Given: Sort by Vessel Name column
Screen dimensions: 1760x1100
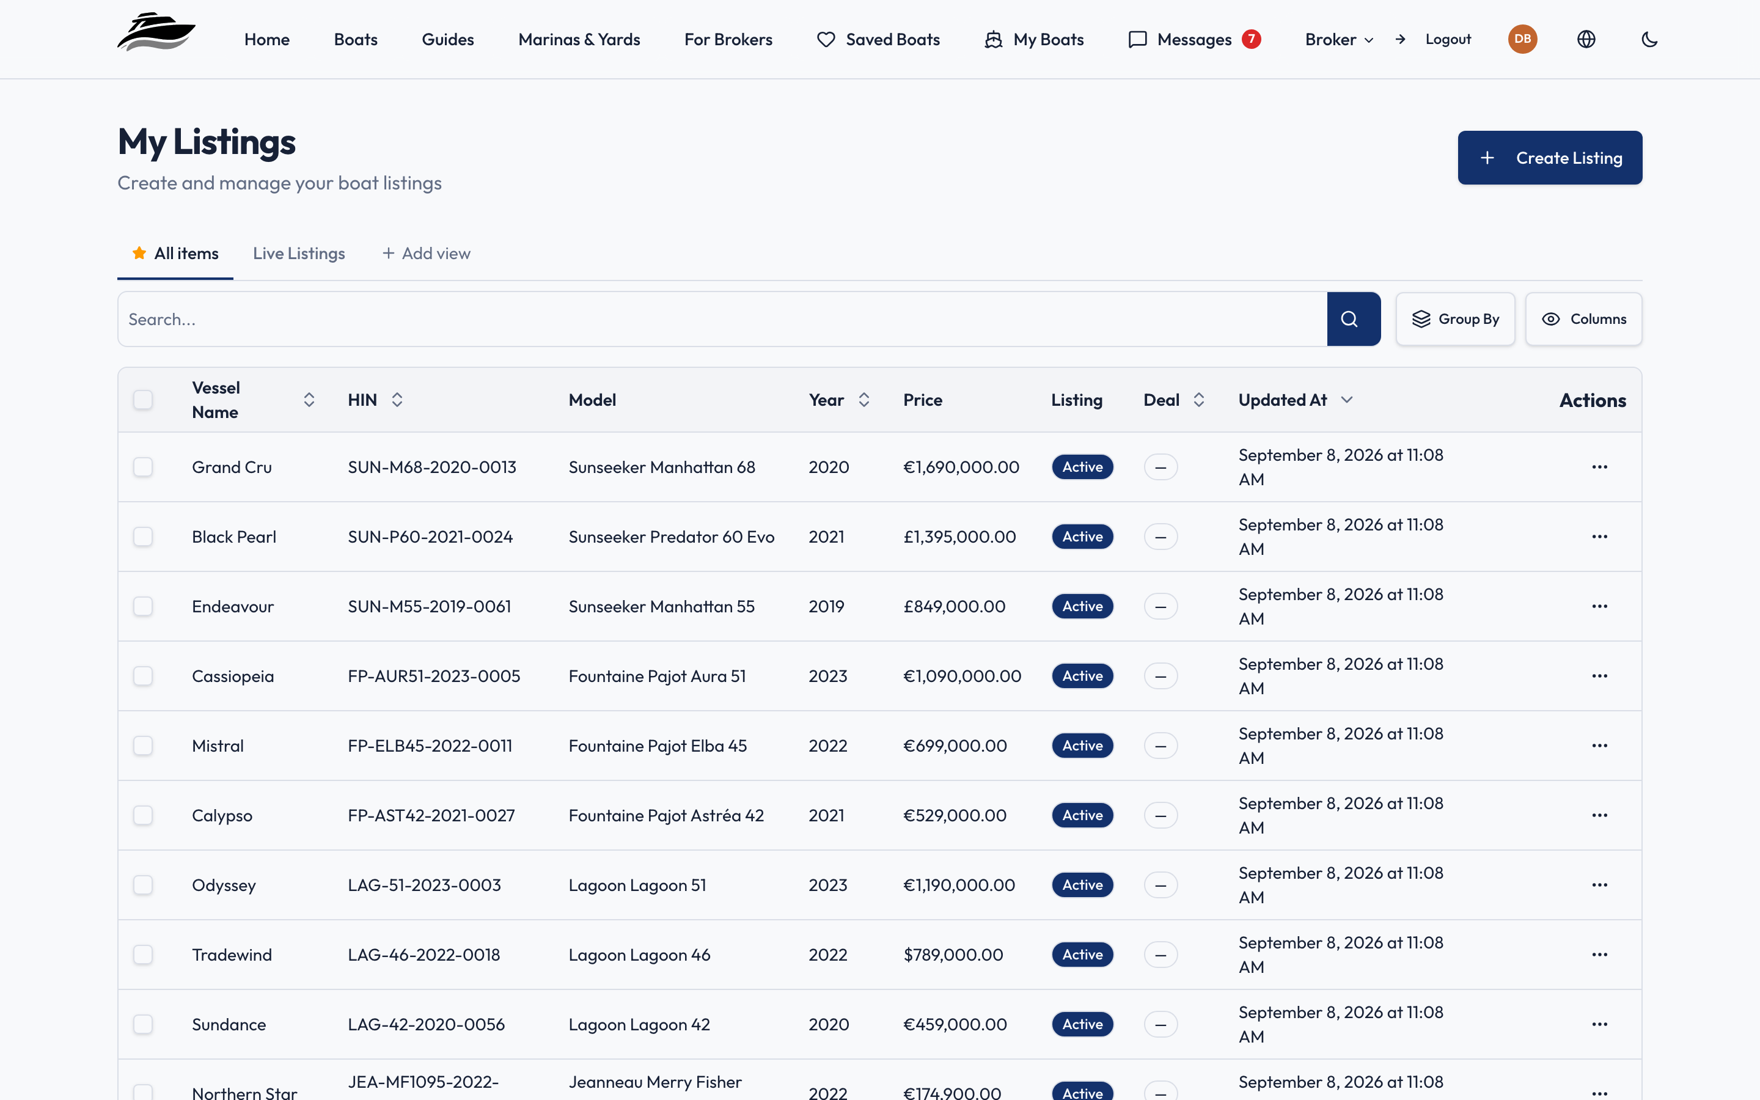Looking at the screenshot, I should click(x=253, y=400).
